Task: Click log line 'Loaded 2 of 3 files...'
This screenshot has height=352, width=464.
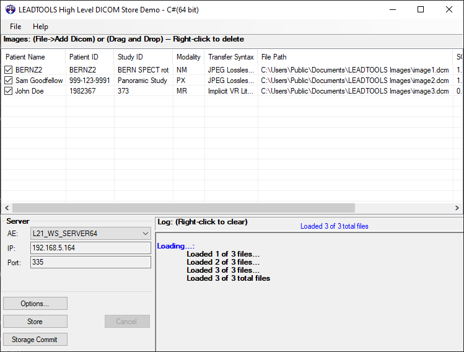Action: pyautogui.click(x=223, y=262)
